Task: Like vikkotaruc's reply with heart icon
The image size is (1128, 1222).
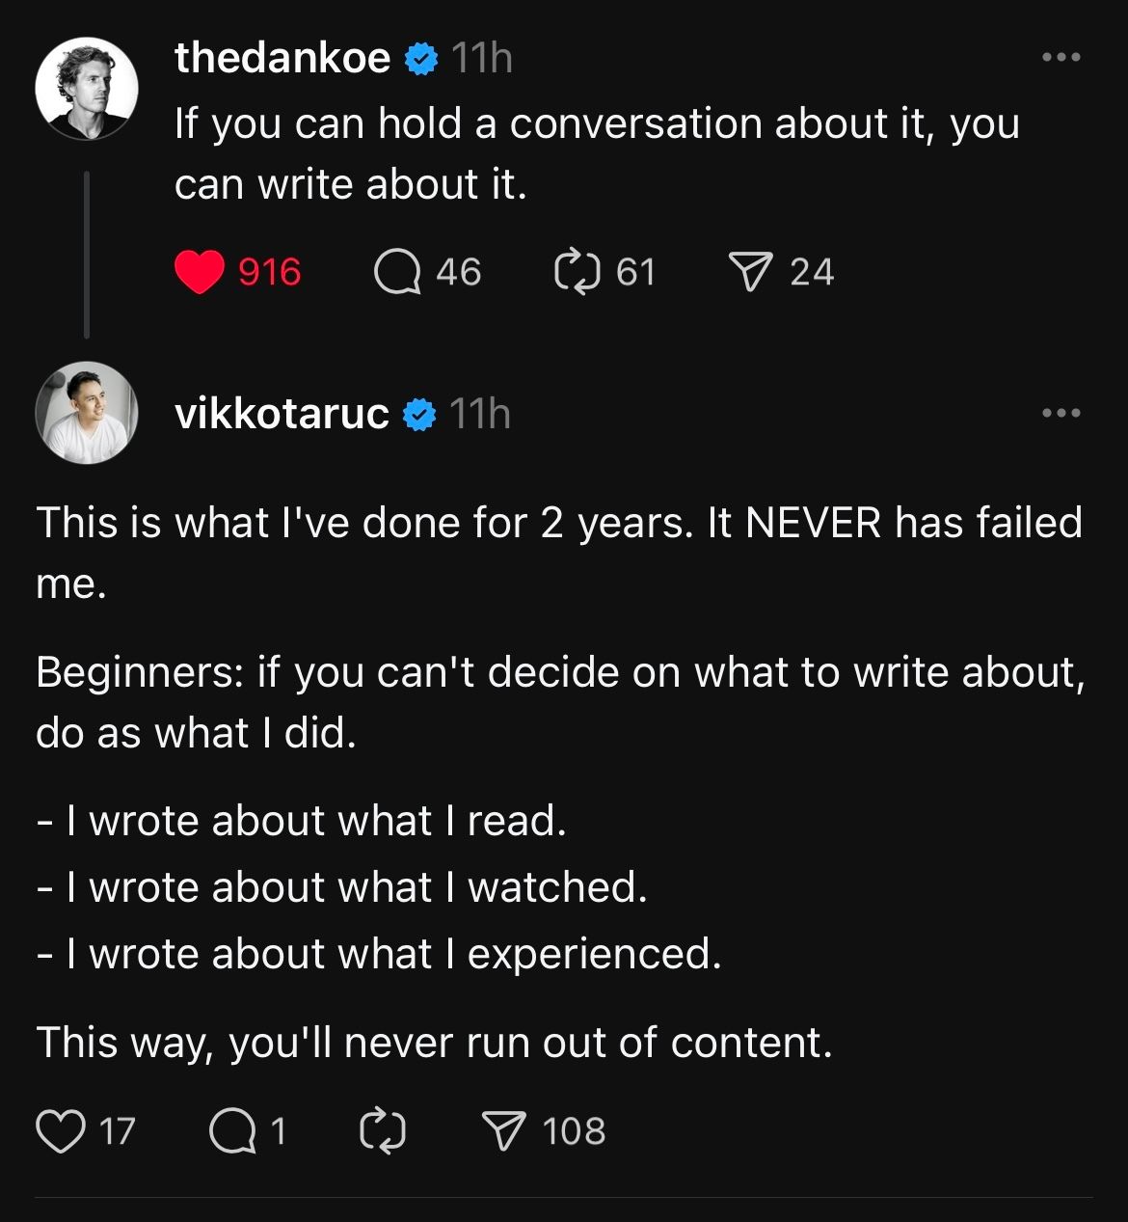Action: (x=60, y=1130)
